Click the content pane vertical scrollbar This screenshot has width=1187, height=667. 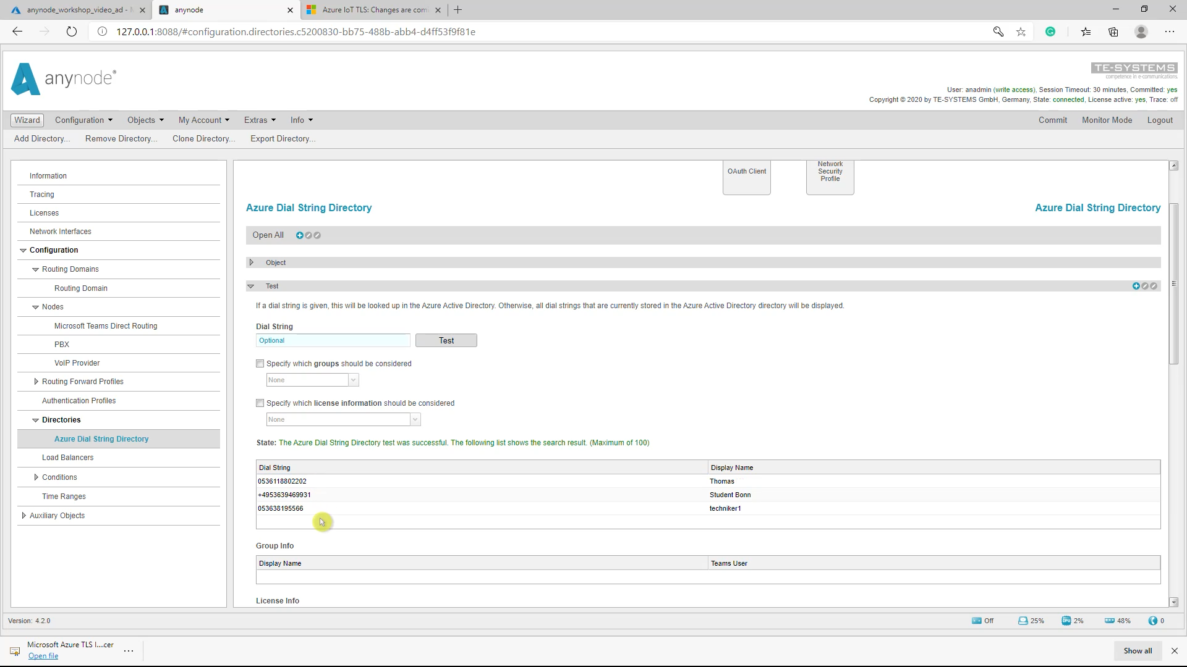(1173, 284)
